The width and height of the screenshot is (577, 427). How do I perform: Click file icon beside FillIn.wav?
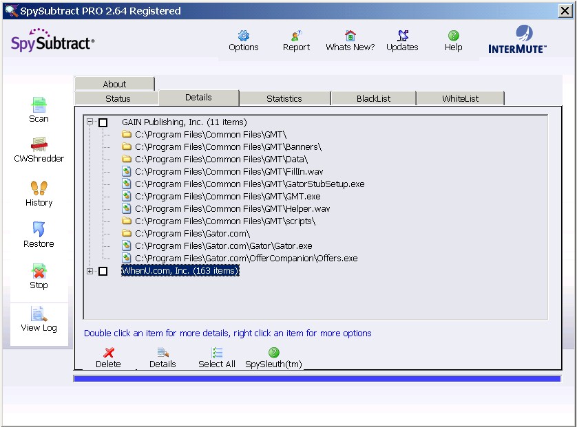pyautogui.click(x=127, y=171)
